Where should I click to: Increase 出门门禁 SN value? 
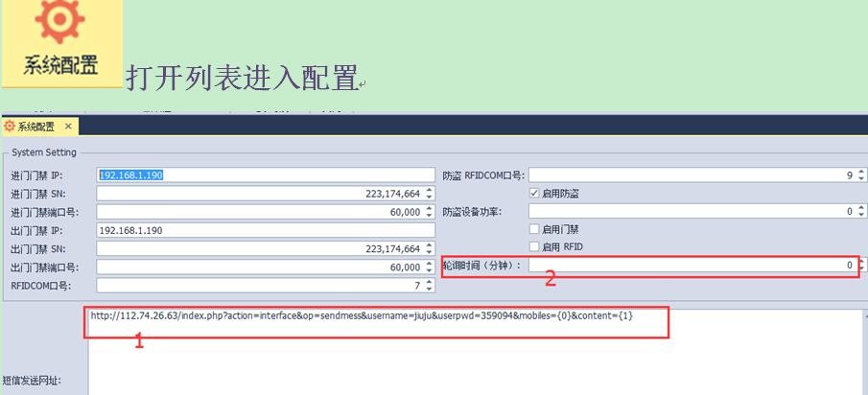(430, 245)
